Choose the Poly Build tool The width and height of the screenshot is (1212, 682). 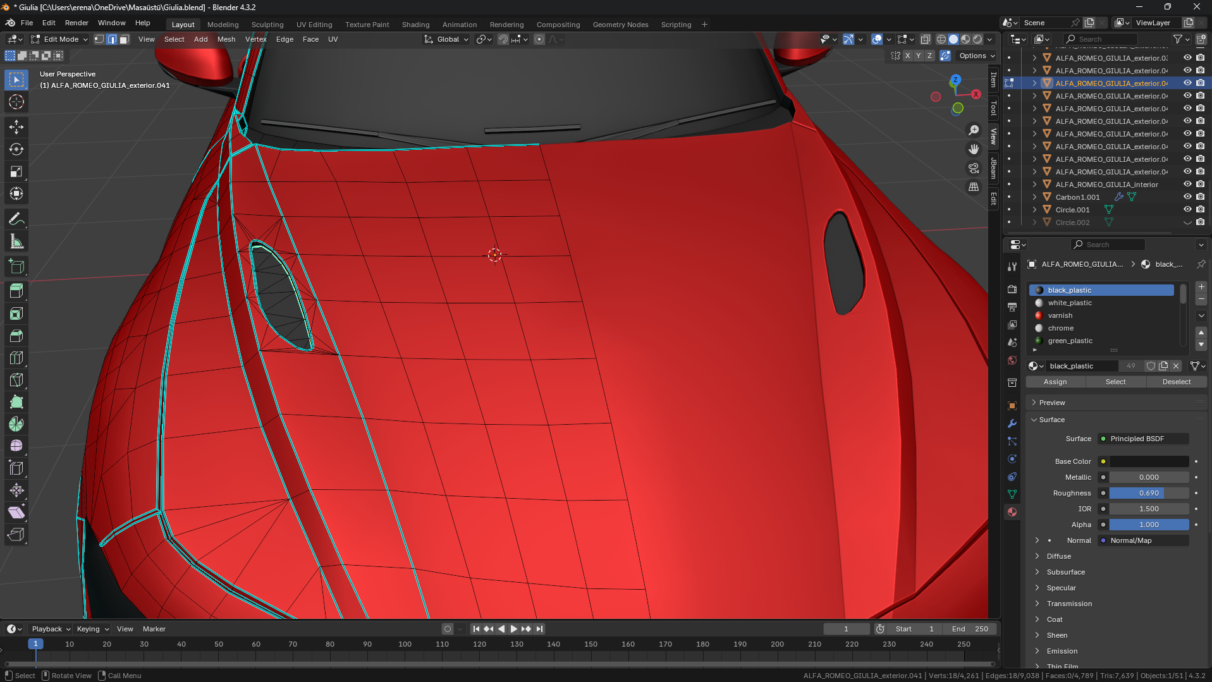coord(16,402)
